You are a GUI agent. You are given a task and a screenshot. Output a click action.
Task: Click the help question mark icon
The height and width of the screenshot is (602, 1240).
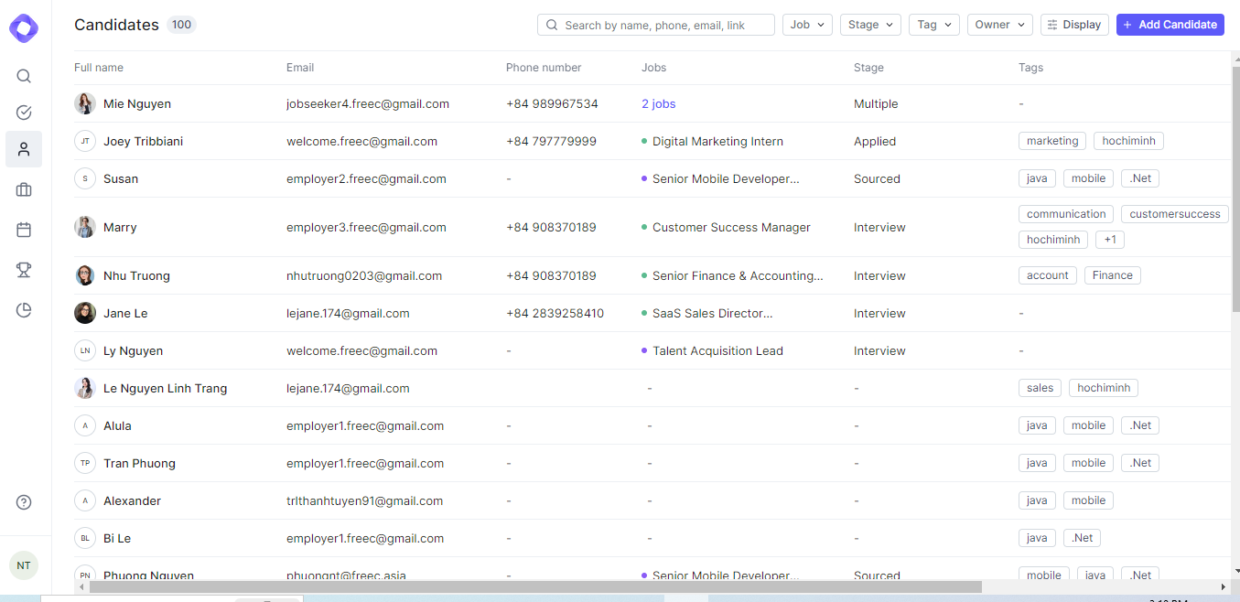(24, 502)
